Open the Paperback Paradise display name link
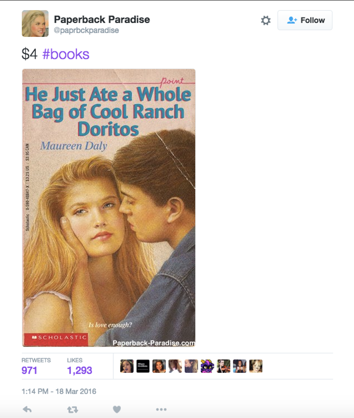 pos(102,19)
